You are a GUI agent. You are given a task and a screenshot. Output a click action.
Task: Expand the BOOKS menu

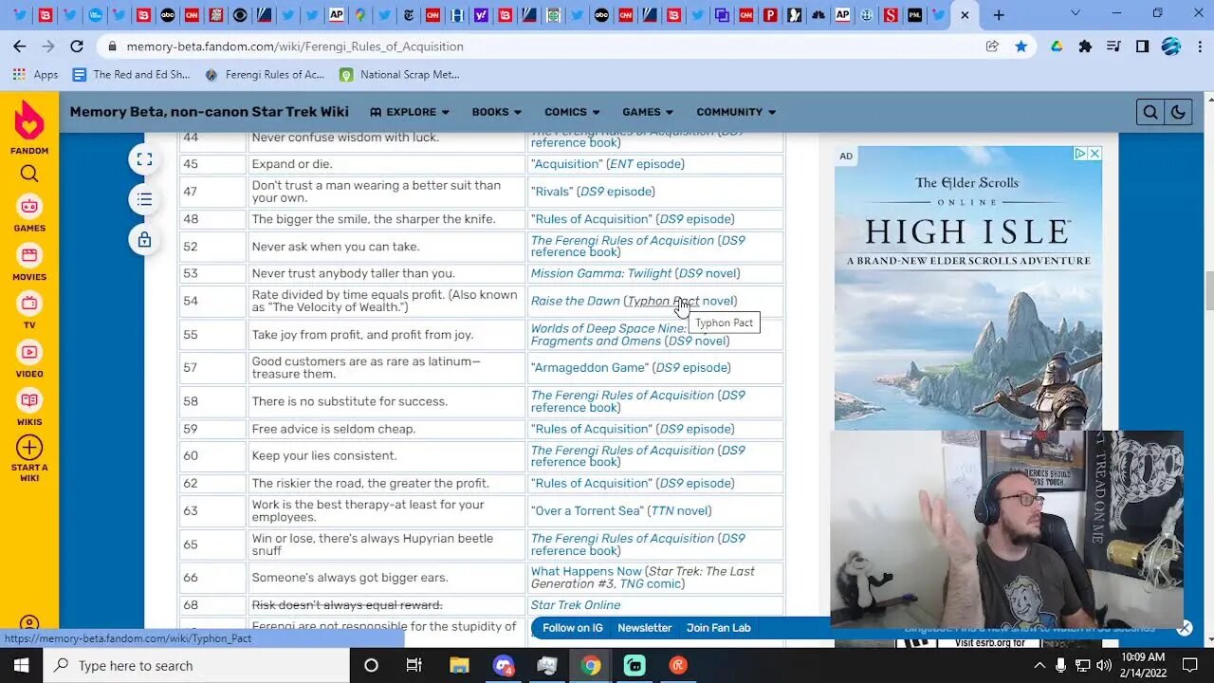(497, 112)
